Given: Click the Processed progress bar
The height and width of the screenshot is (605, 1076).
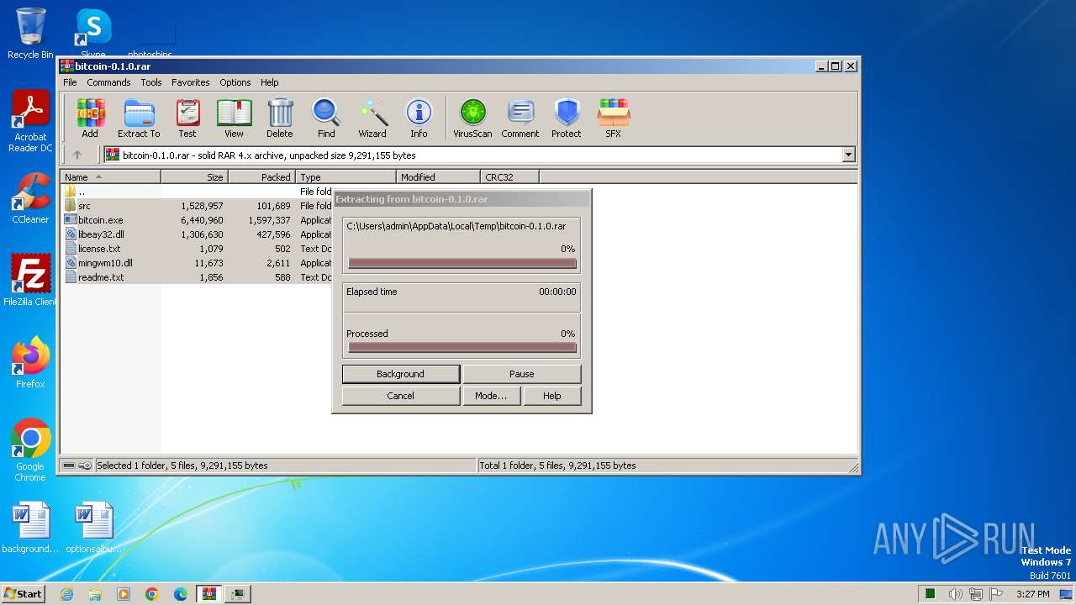Looking at the screenshot, I should 462,347.
